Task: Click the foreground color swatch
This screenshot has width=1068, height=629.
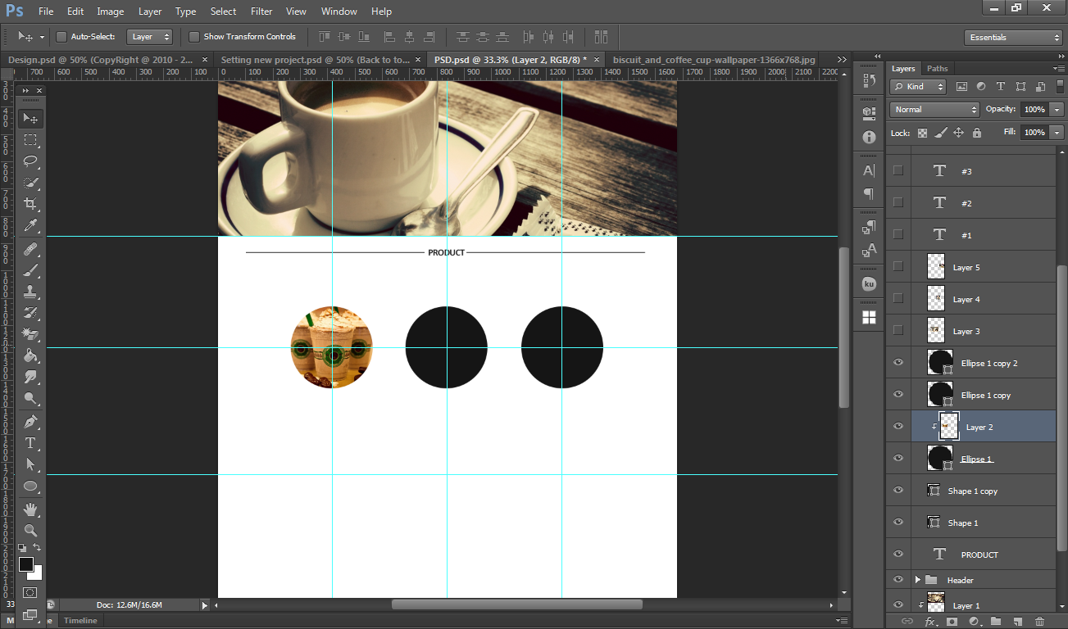Action: pyautogui.click(x=25, y=563)
